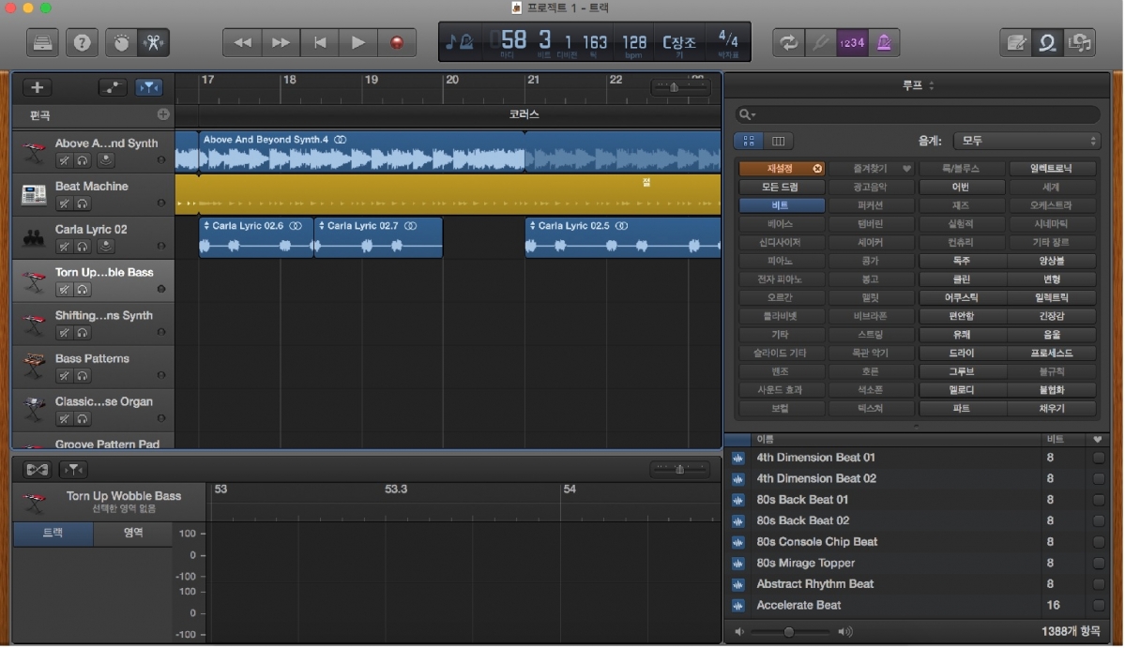The width and height of the screenshot is (1125, 648).
Task: Change LCD display mode via note icon
Action: pos(459,42)
